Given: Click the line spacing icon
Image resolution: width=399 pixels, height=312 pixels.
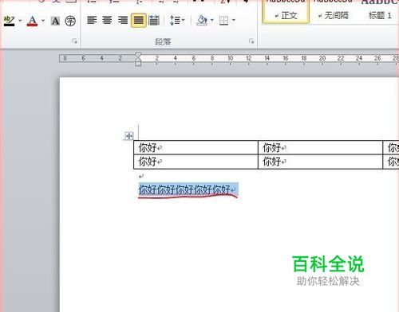Looking at the screenshot, I should point(175,20).
